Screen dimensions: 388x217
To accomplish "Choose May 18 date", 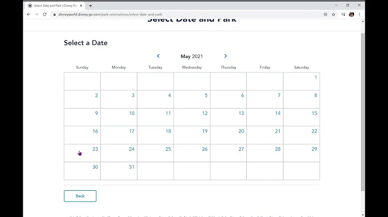I will [x=155, y=135].
